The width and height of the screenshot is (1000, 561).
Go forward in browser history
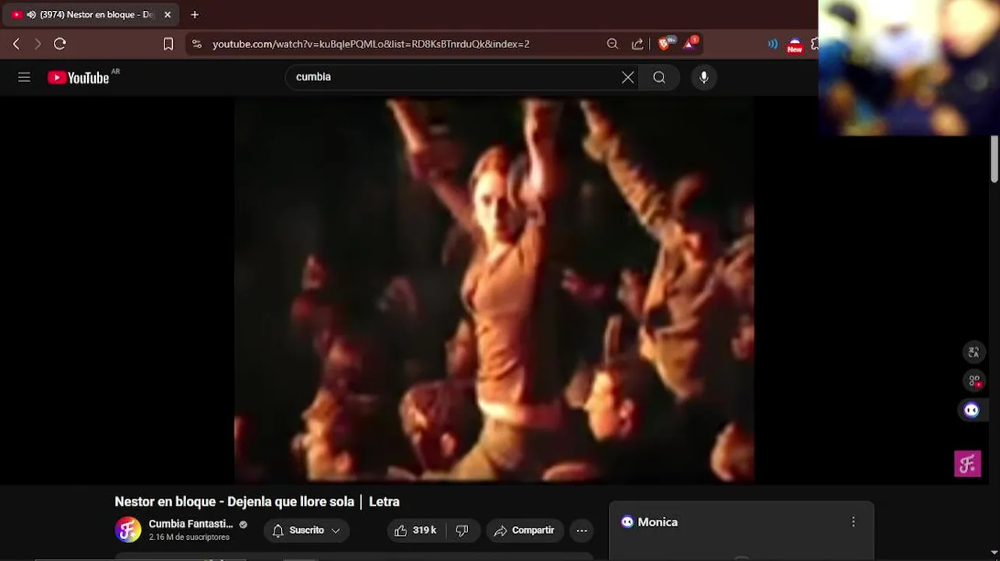(37, 44)
